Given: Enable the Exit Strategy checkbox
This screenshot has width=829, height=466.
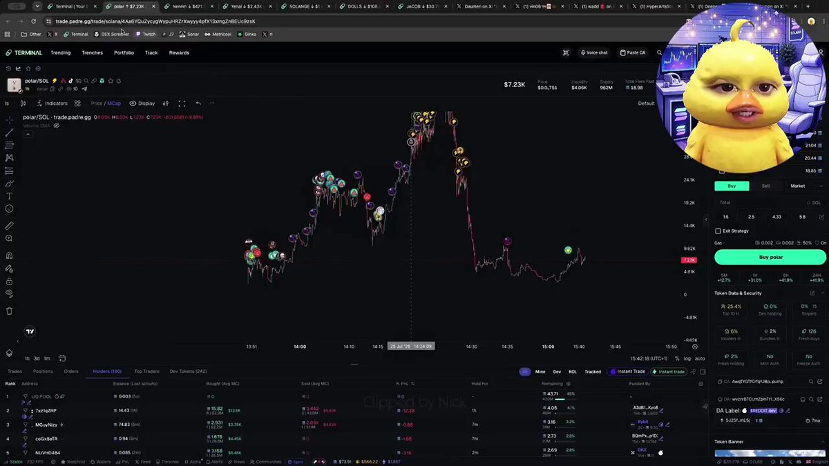Looking at the screenshot, I should pyautogui.click(x=718, y=231).
